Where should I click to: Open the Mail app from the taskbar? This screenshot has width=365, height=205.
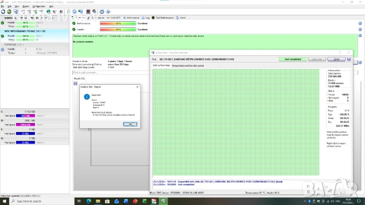116,201
